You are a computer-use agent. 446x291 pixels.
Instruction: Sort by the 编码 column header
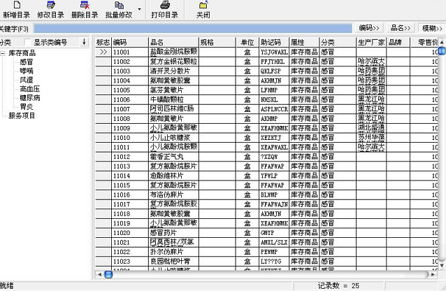pyautogui.click(x=130, y=43)
